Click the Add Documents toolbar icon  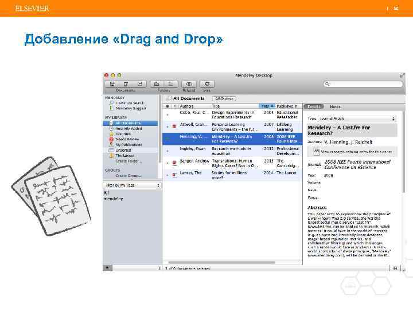pos(112,84)
